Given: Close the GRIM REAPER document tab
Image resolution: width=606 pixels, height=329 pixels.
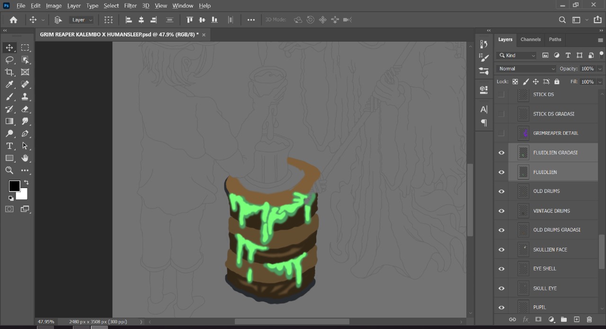Looking at the screenshot, I should click(204, 35).
